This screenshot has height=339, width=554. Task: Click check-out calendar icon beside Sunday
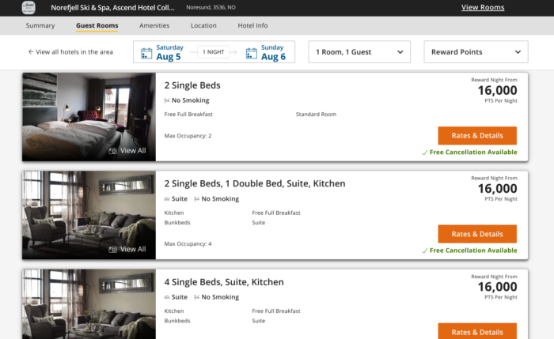(x=251, y=53)
